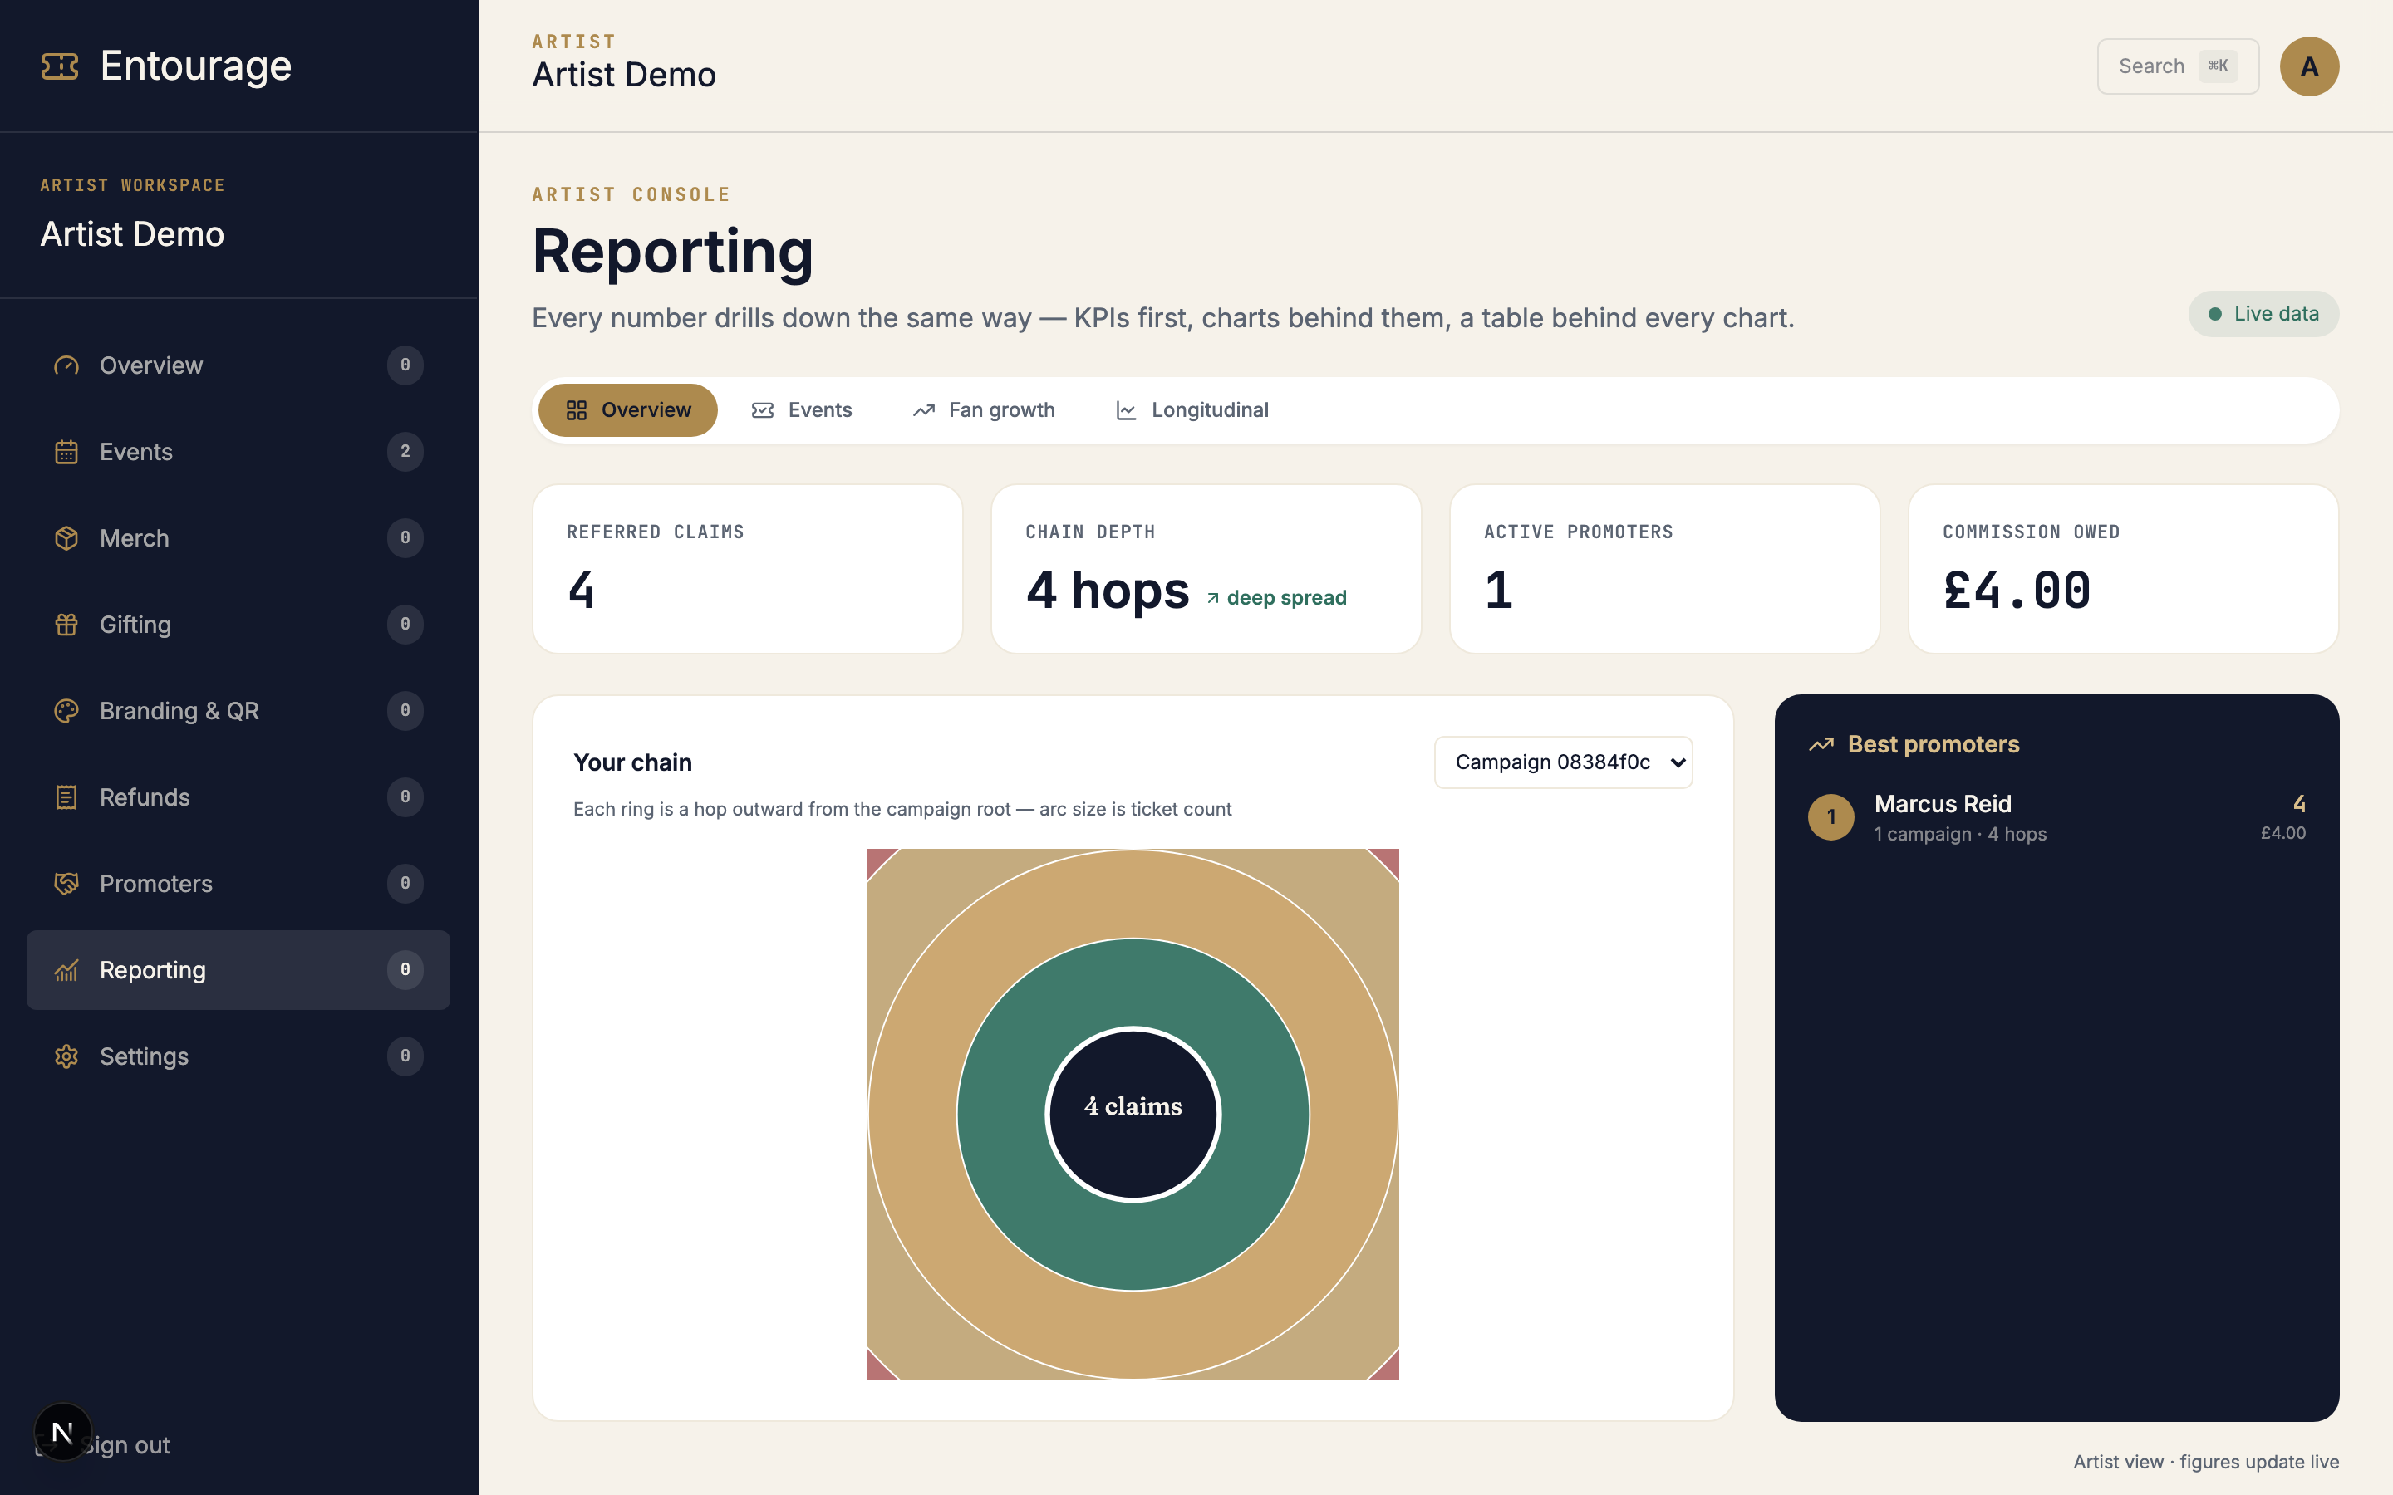
Task: Click the Promoters handshake icon
Action: (66, 884)
